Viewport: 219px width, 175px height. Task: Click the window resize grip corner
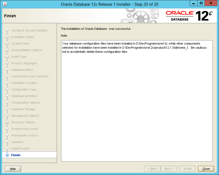[215, 172]
